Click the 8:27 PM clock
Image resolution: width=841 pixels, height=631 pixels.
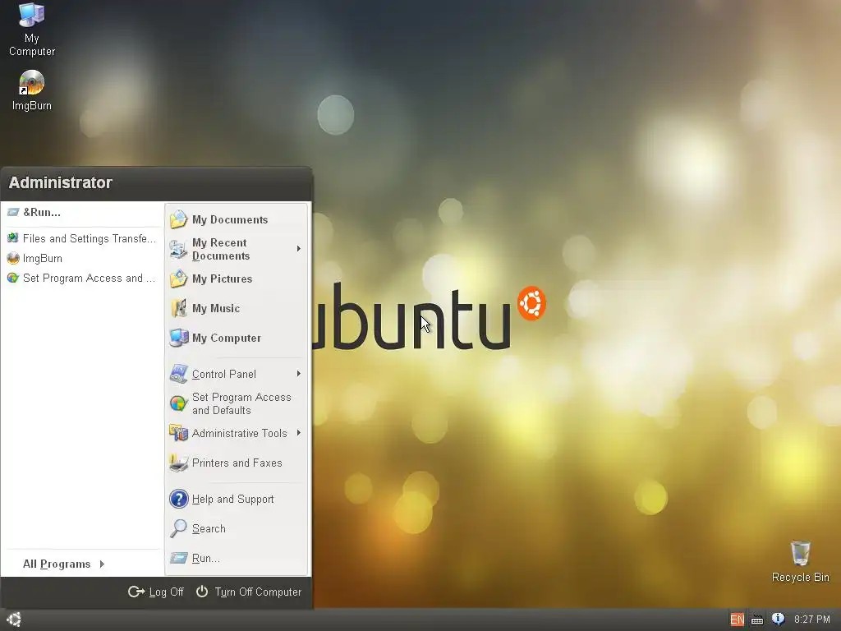coord(811,619)
